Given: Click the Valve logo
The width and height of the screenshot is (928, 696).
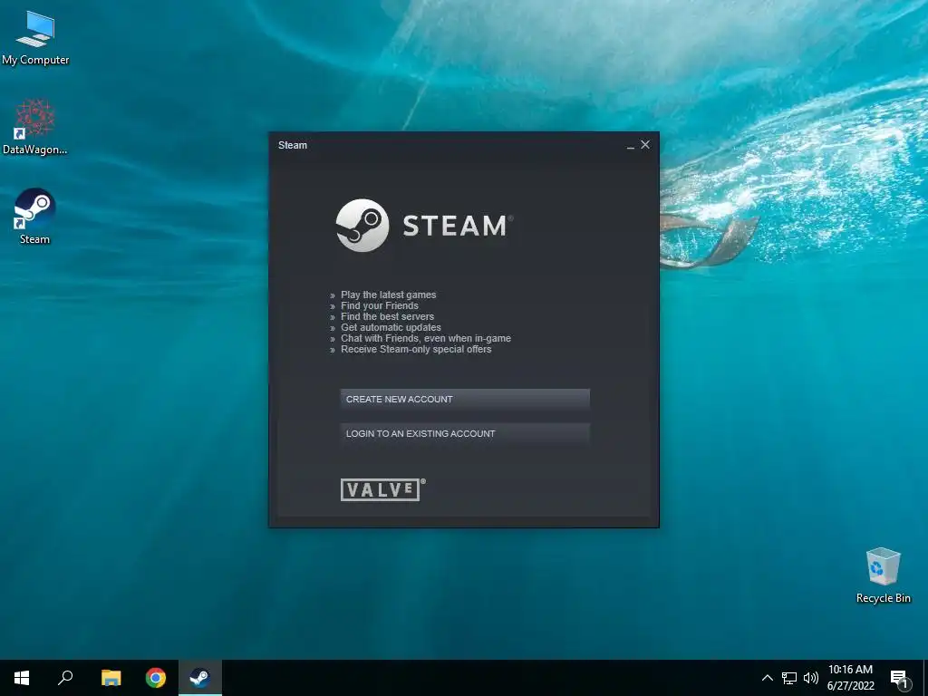Looking at the screenshot, I should click(x=382, y=489).
